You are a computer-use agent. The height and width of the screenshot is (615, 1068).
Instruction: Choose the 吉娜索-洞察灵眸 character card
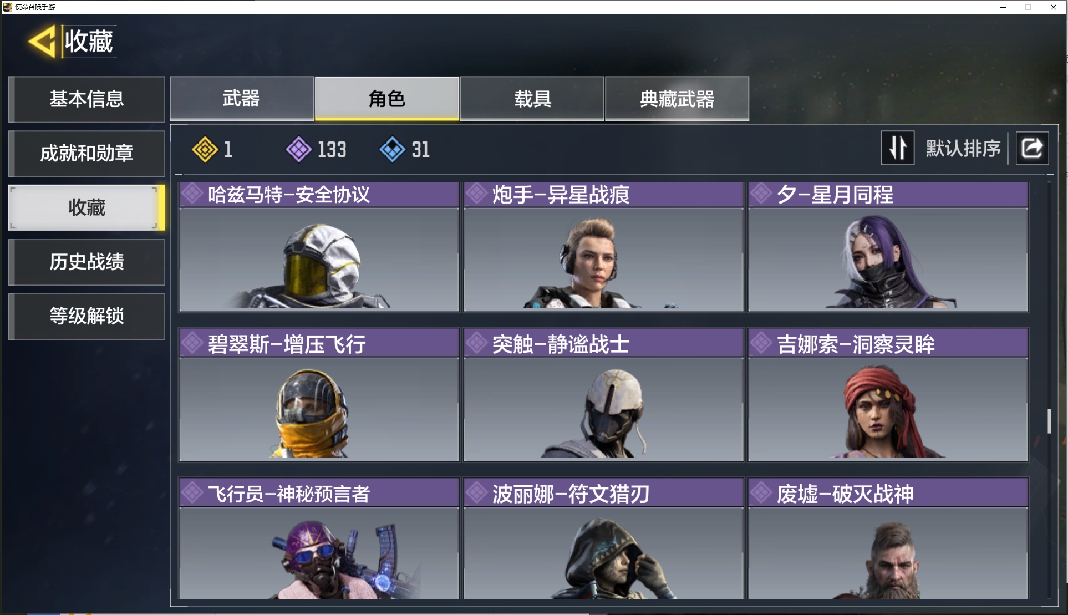[x=888, y=395]
